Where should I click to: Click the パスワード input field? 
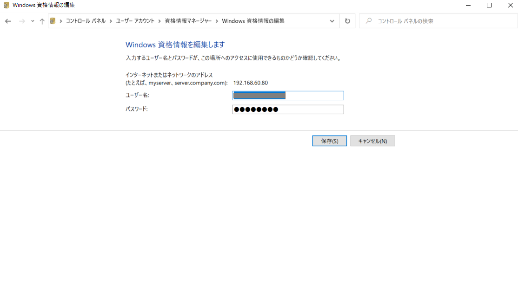(288, 110)
